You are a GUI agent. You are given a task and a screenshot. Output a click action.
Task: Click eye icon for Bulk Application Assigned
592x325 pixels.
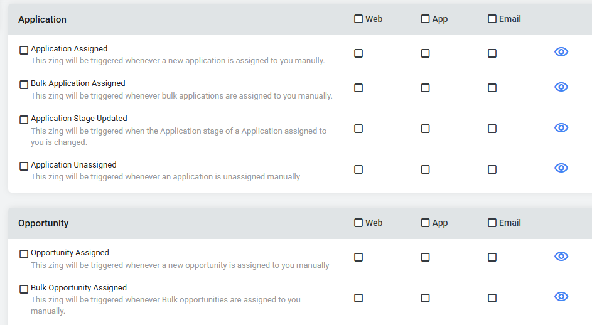tap(561, 87)
